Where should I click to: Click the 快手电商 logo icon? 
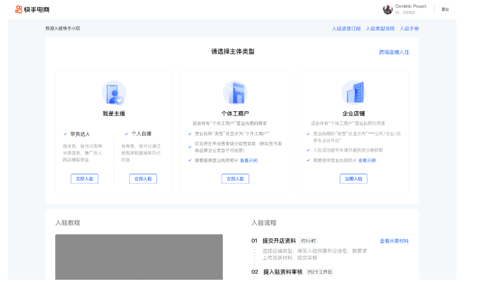pyautogui.click(x=19, y=9)
